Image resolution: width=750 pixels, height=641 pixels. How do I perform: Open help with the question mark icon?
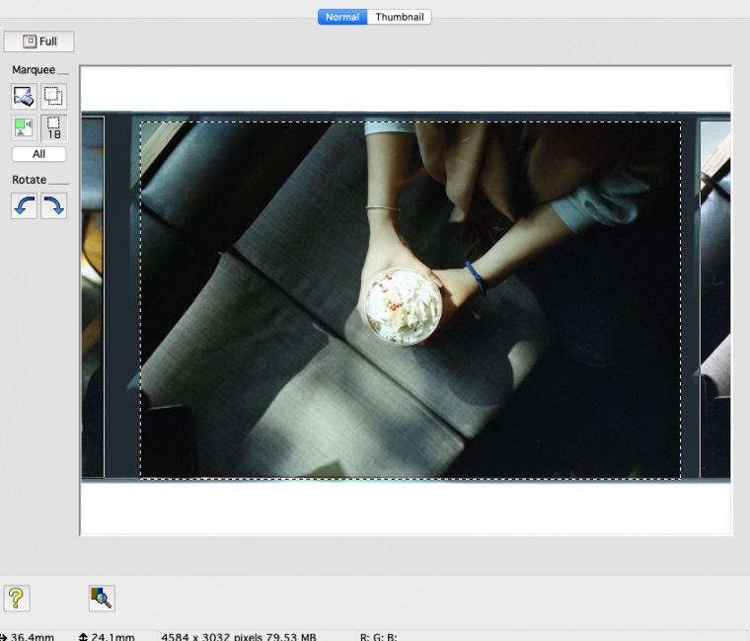pyautogui.click(x=17, y=597)
